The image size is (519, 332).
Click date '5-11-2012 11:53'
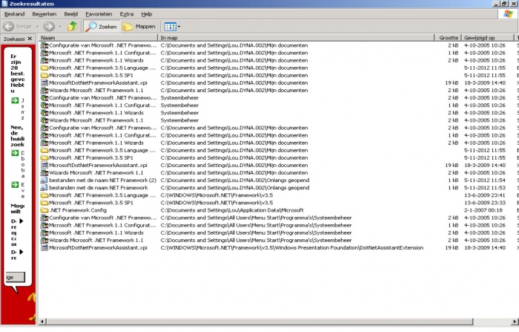485,188
